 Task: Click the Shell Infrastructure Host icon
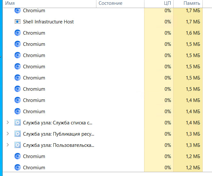pyautogui.click(x=17, y=22)
